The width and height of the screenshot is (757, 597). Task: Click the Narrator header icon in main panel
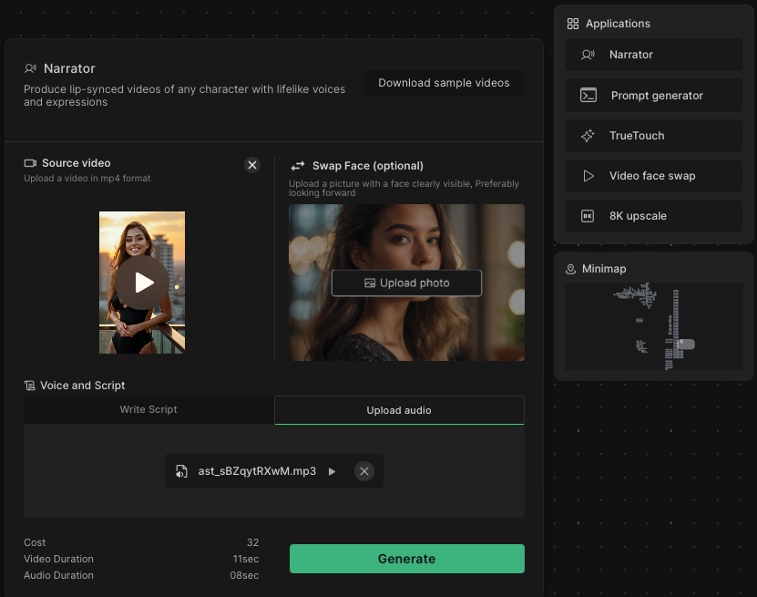point(30,68)
